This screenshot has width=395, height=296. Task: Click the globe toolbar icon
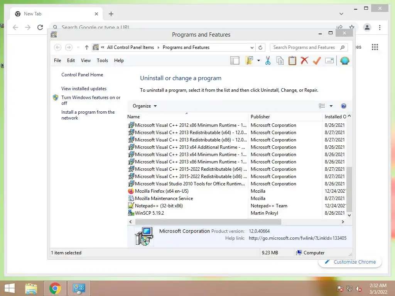344,61
